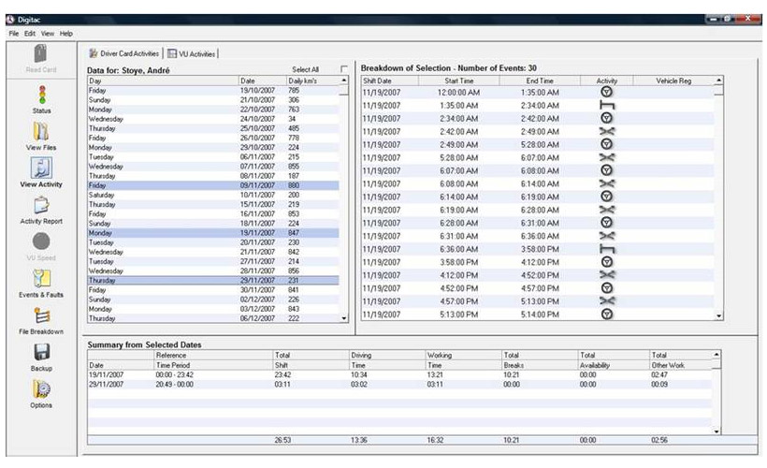Viewport: 767px width, 468px height.
Task: Sort by Daily km's column header
Action: coord(313,80)
